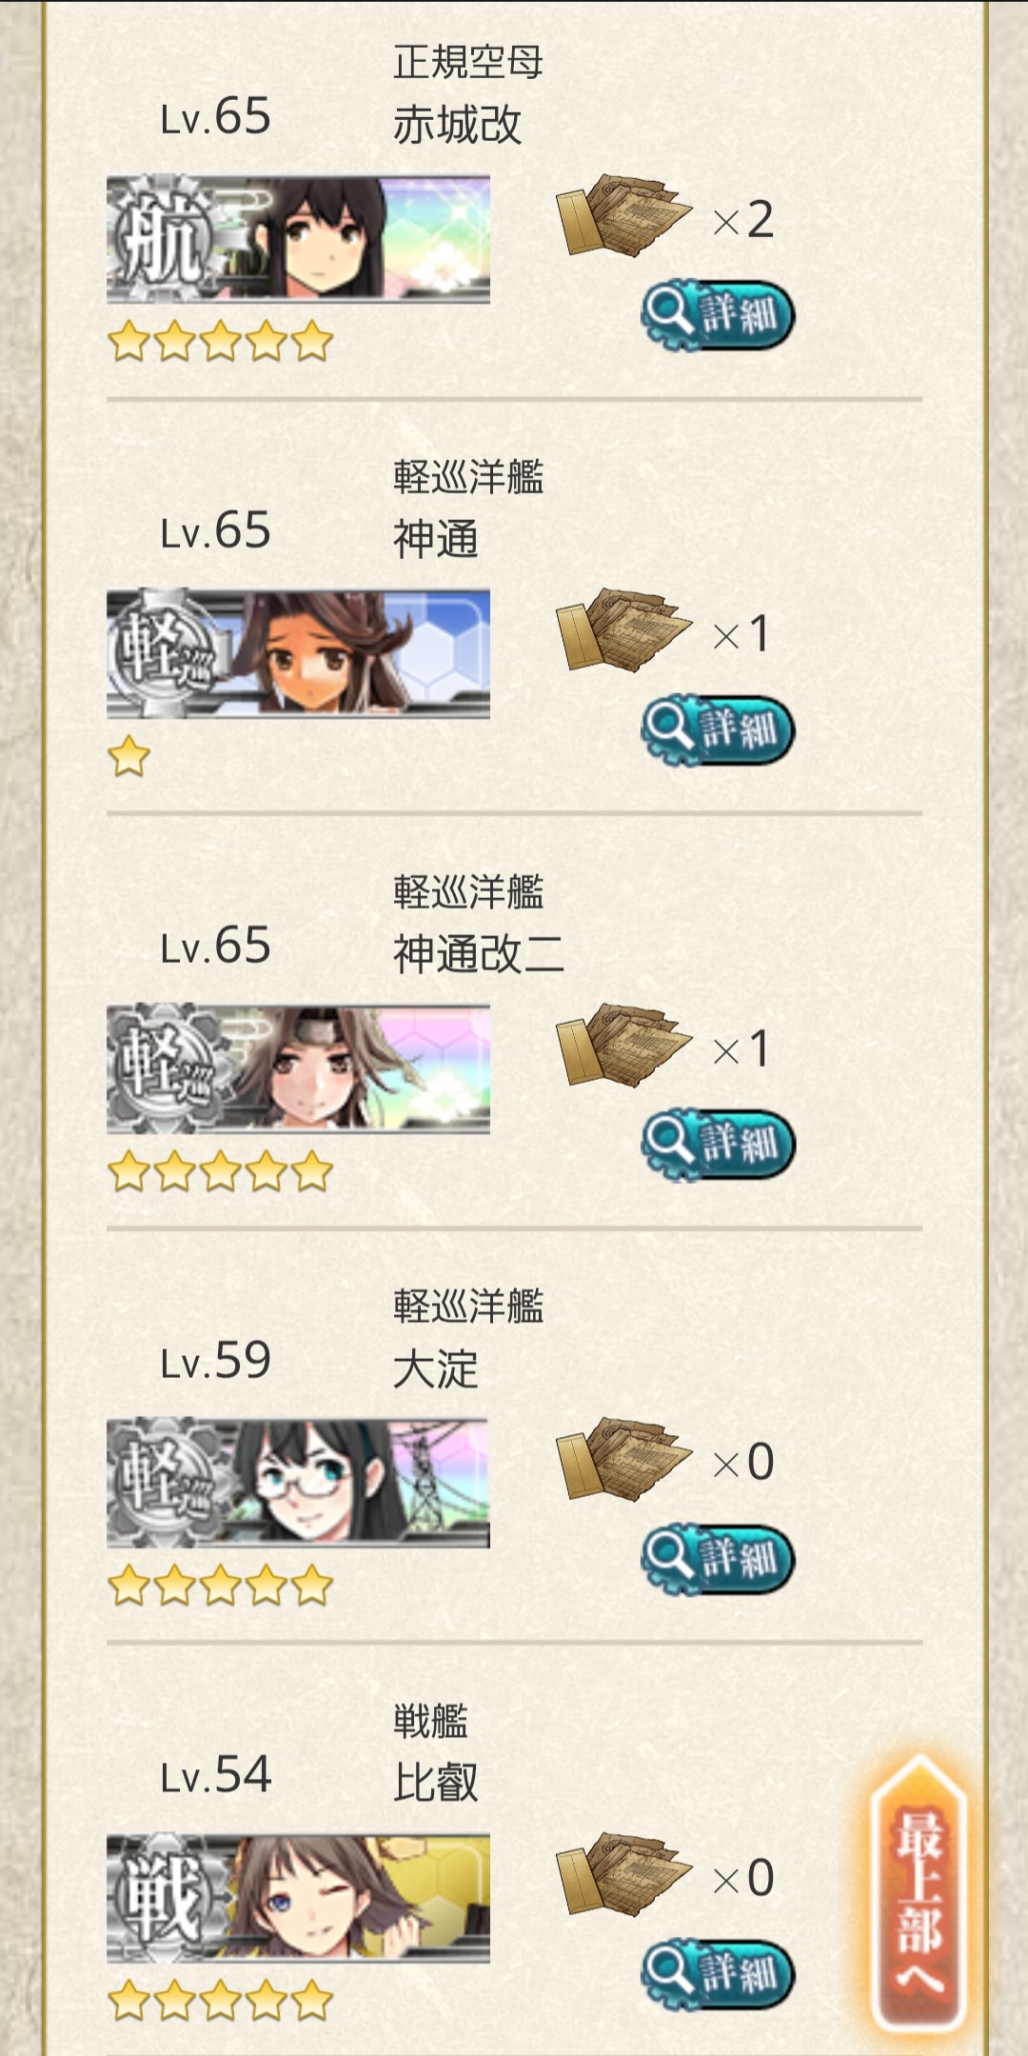Viewport: 1028px width, 2056px height.
Task: Click document papers icon in 神通 row
Action: (623, 629)
